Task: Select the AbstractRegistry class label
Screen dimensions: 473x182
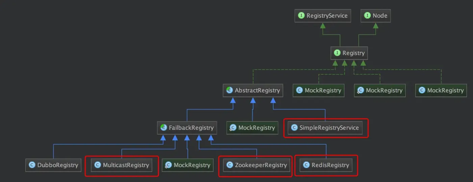Action: pyautogui.click(x=257, y=90)
